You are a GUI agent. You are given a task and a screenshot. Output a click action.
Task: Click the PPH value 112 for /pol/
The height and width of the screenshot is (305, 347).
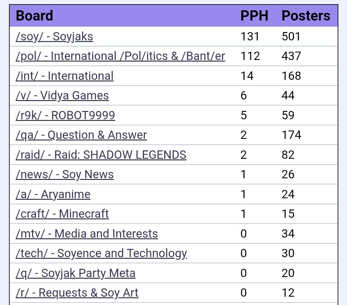tap(250, 56)
